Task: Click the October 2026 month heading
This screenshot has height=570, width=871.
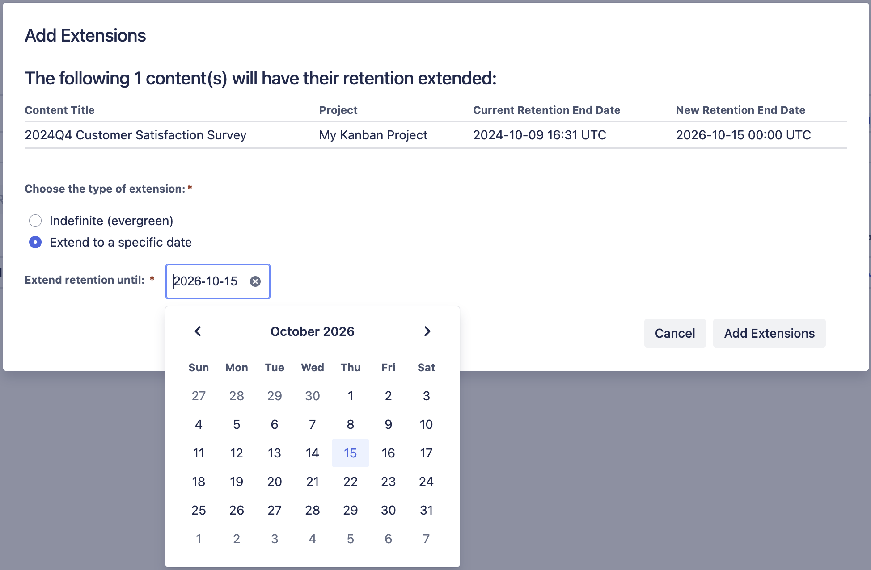Action: pyautogui.click(x=312, y=331)
